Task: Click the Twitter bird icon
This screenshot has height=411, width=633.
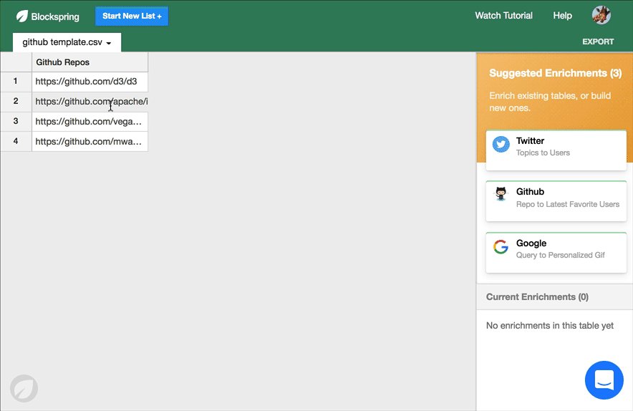Action: [501, 144]
